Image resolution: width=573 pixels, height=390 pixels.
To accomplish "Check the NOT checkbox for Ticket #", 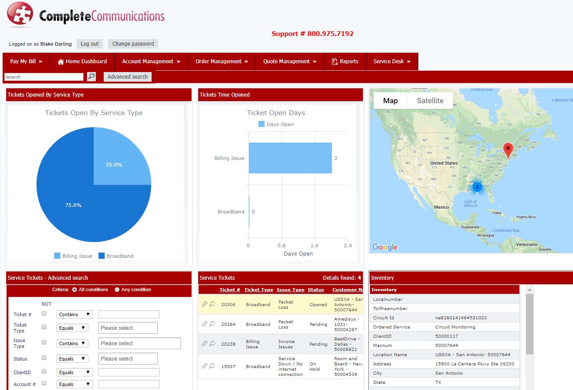I will click(x=44, y=314).
